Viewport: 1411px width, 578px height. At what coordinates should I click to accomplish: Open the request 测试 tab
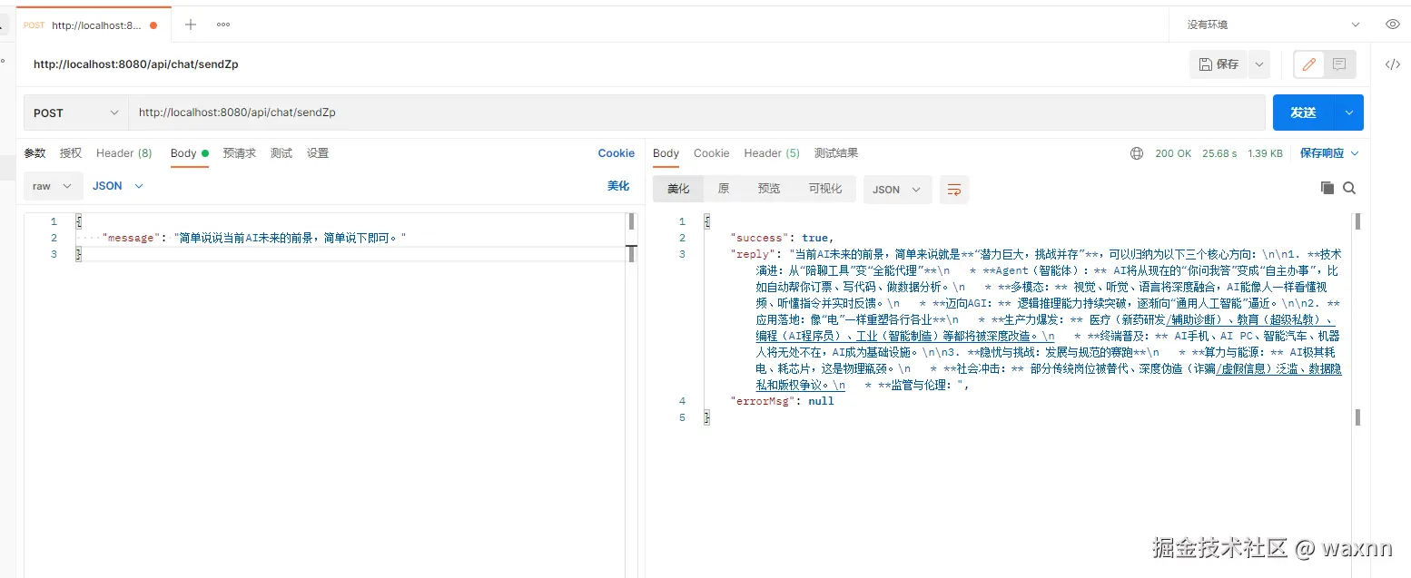[x=281, y=153]
